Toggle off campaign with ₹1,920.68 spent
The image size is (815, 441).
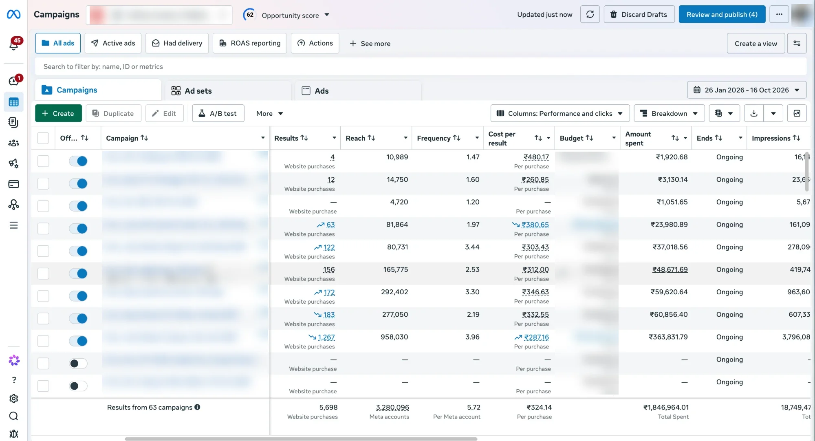[78, 161]
